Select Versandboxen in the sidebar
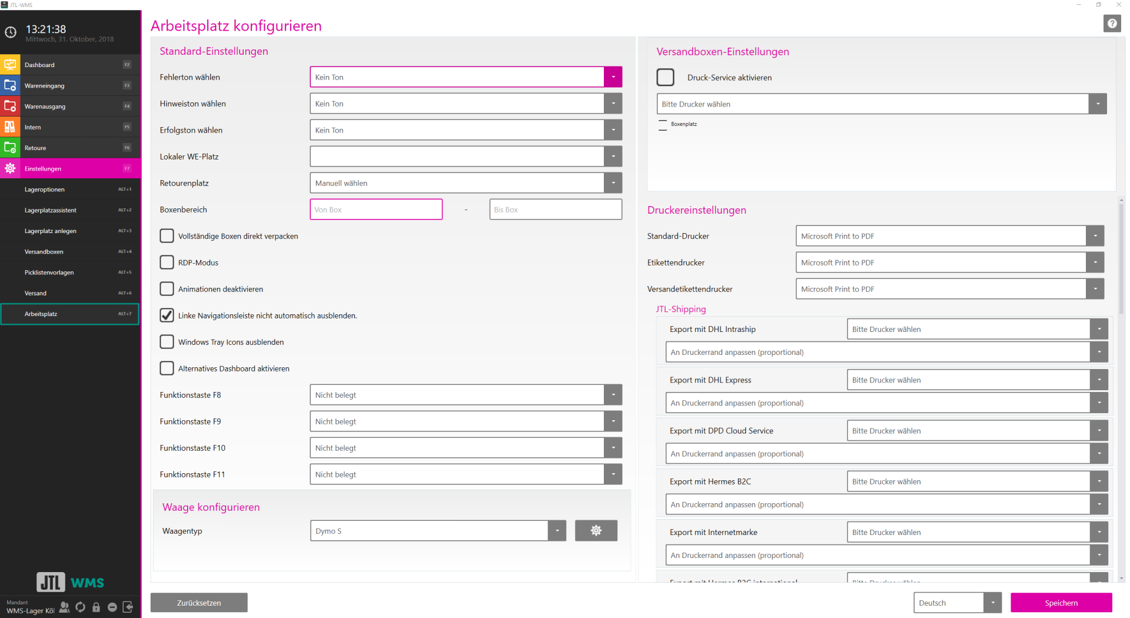Screen dimensions: 1130x618 44,251
